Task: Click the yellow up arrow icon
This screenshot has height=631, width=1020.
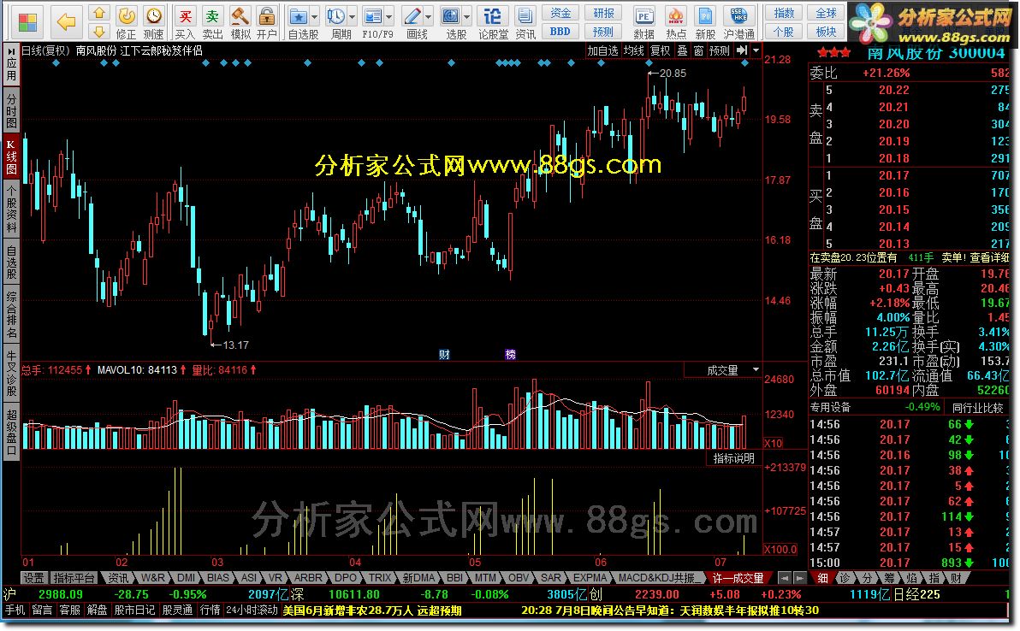Action: point(99,13)
